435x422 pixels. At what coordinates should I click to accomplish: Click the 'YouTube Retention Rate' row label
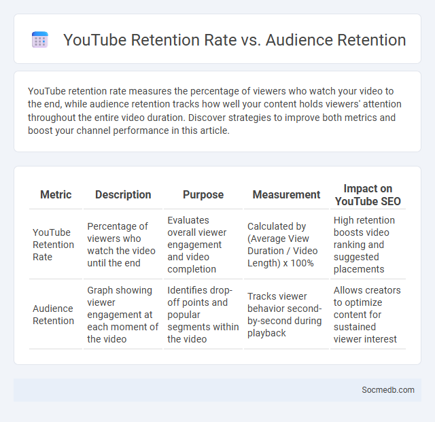point(53,245)
